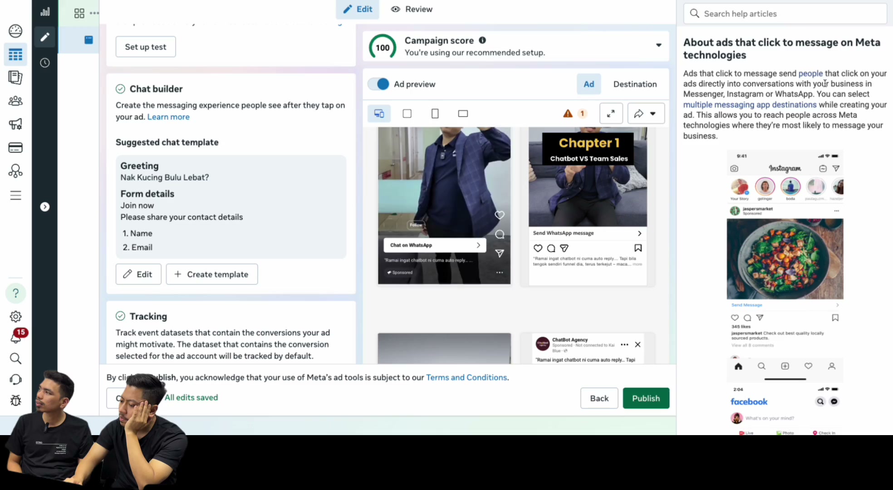Select the horizontal landscape preview format
The width and height of the screenshot is (893, 490).
pyautogui.click(x=463, y=113)
